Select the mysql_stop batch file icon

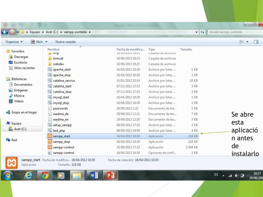tap(50, 103)
